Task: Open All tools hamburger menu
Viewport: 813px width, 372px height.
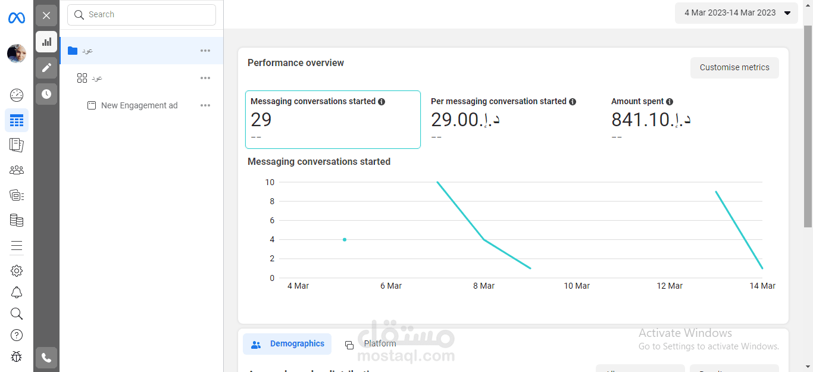Action: click(17, 246)
